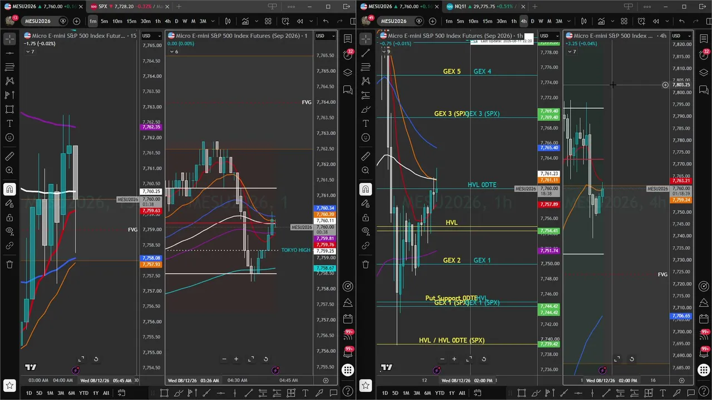Viewport: 712px width, 400px height.
Task: Create an alert in the right window toolbar
Action: [x=641, y=21]
